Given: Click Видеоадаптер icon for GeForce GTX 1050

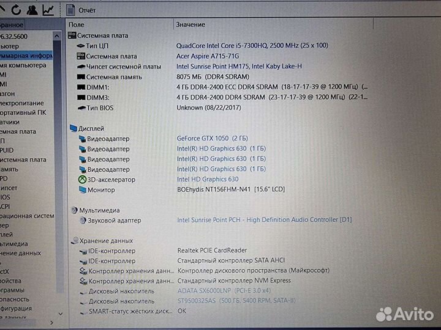Looking at the screenshot, I should pyautogui.click(x=83, y=139).
